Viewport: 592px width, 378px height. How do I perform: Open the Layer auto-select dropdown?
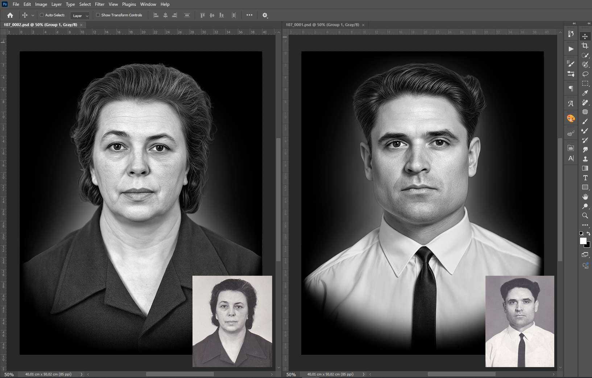click(80, 16)
